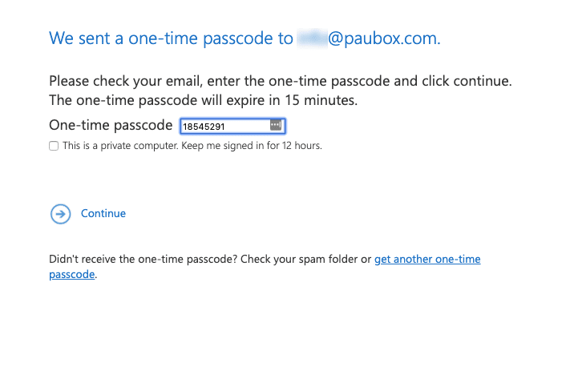Request another code via "get another one-time" link

(427, 260)
